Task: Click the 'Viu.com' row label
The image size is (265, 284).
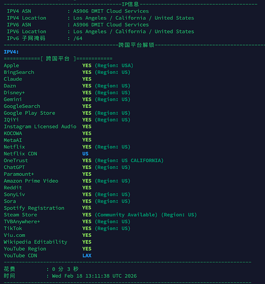Action: pos(14,235)
